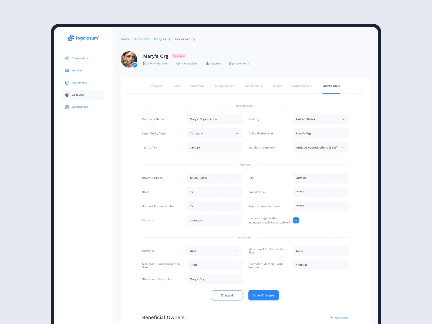The width and height of the screenshot is (432, 324).
Task: Click the Accounts user icon in the sidebar
Action: click(67, 95)
